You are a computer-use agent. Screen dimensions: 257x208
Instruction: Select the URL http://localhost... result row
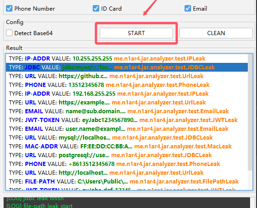coord(127,173)
